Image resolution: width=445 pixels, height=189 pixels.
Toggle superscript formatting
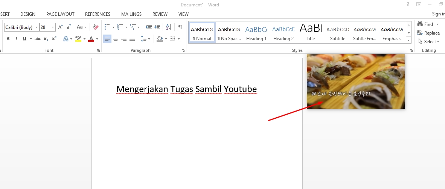click(54, 39)
